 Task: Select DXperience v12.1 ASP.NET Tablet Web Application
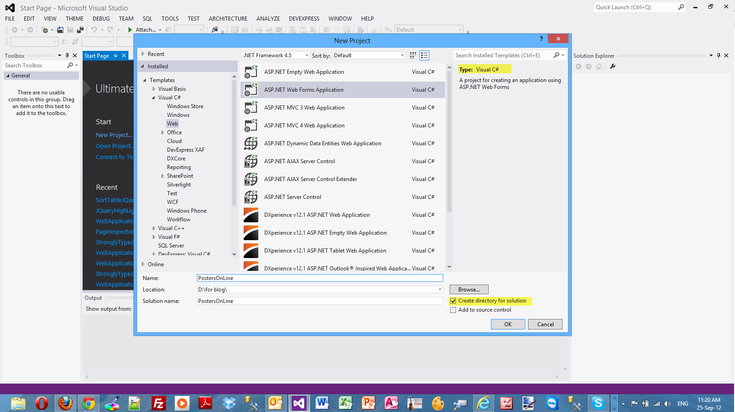click(343, 251)
